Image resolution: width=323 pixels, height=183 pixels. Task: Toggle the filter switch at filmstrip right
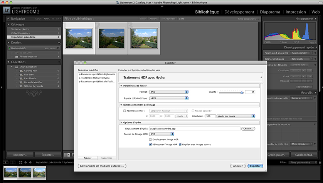[x=320, y=163]
